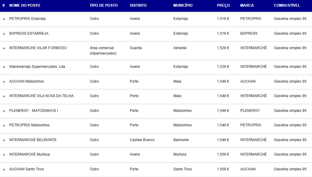Screen dimensions: 312x177
Task: Expand the AUCHAN Matosinhos row
Action: 4,82
